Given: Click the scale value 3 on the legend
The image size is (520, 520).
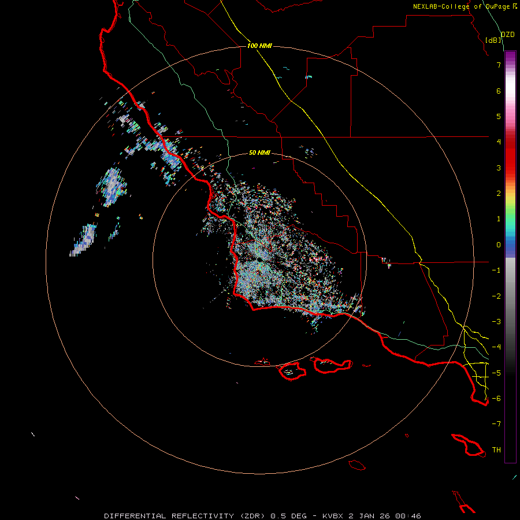Looking at the screenshot, I should click(x=499, y=168).
